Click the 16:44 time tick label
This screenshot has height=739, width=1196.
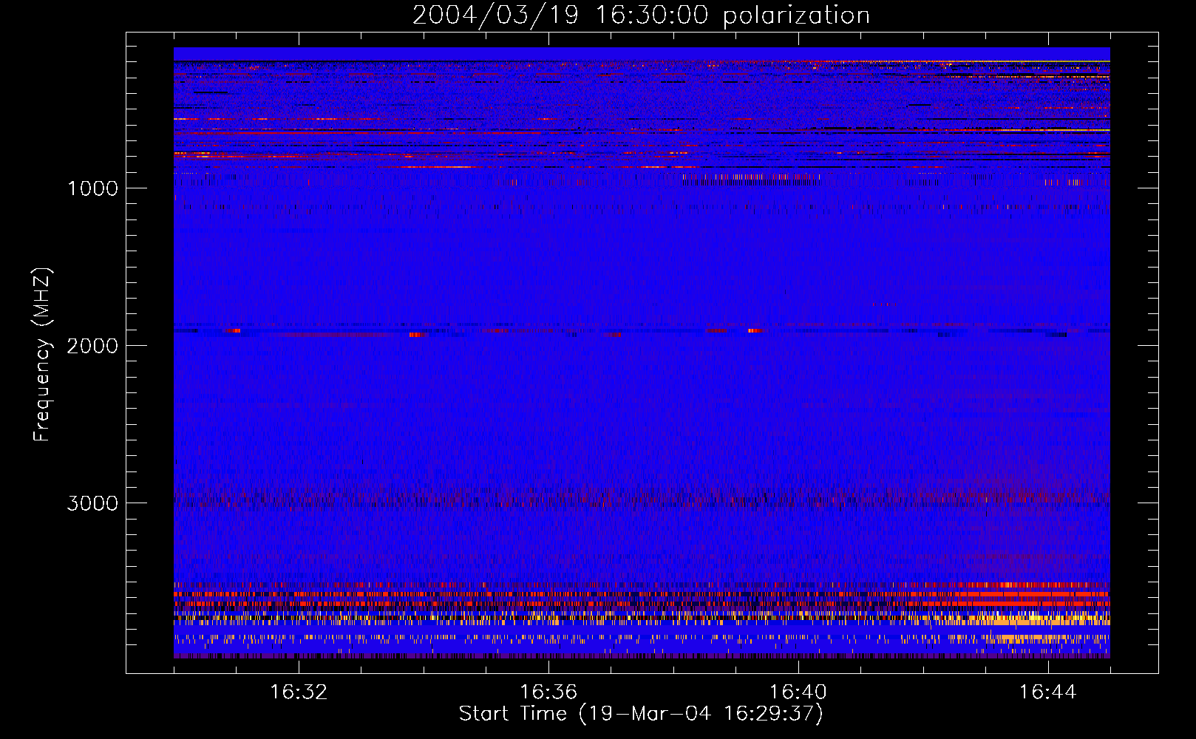(x=1047, y=692)
